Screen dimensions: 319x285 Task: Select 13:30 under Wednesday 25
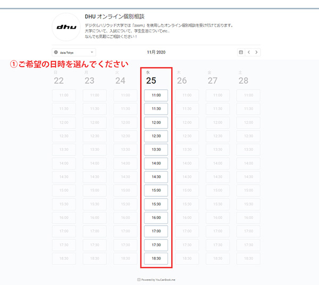coord(156,150)
